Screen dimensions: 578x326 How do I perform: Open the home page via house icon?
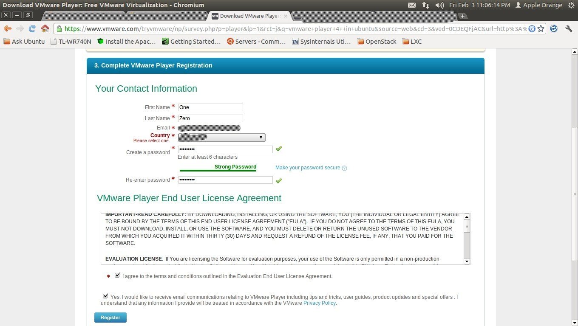45,28
